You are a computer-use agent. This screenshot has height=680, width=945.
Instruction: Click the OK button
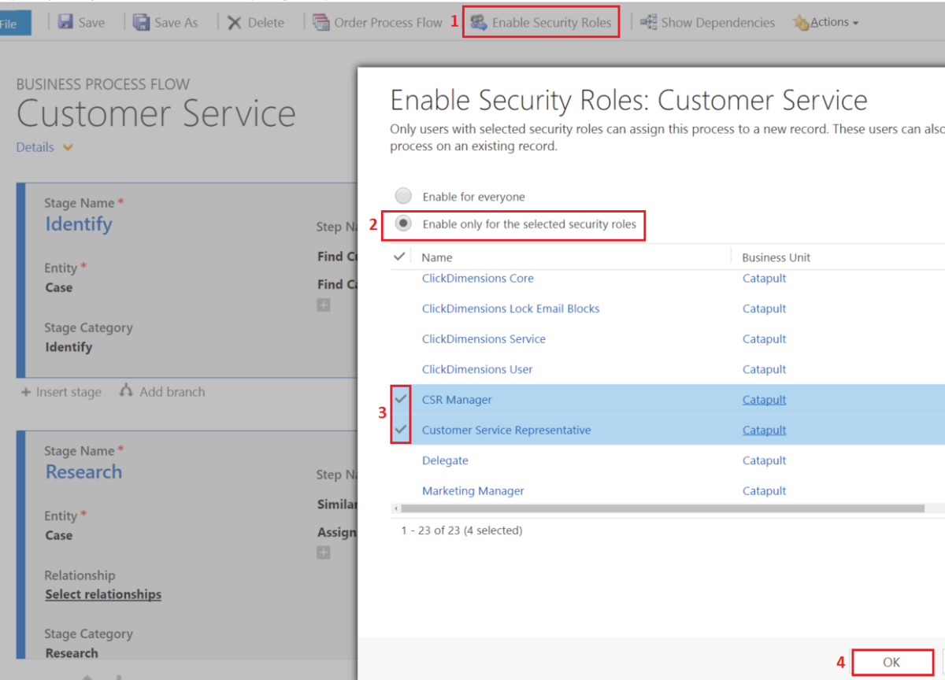point(891,663)
